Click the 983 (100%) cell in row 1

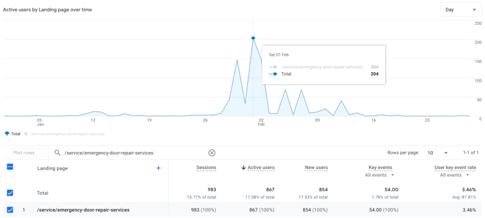[x=204, y=210]
